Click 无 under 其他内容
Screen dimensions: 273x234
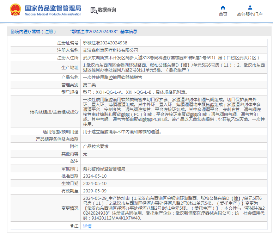(85, 154)
